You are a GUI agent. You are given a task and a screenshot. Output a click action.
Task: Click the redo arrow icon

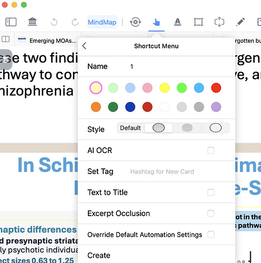(75, 22)
